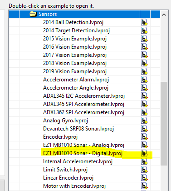Select 2016 Vision Example.lvproj
The height and width of the screenshot is (191, 171).
click(75, 47)
